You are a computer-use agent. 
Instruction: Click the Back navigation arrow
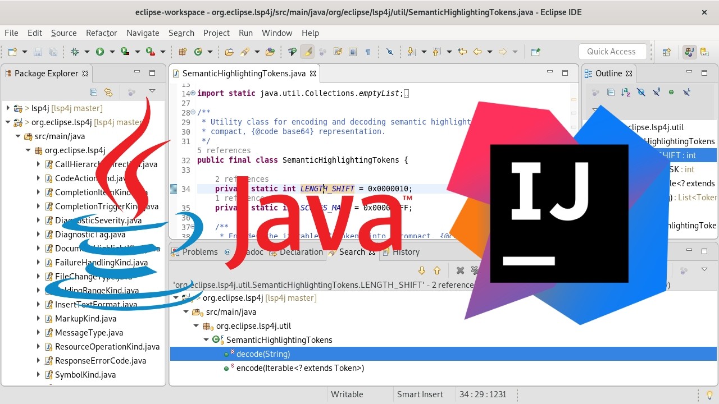477,52
